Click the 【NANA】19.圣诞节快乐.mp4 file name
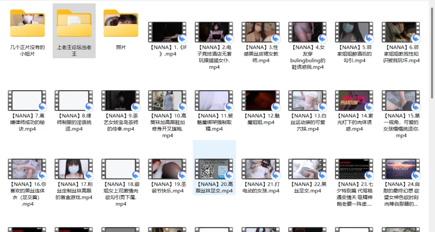 click(167, 187)
